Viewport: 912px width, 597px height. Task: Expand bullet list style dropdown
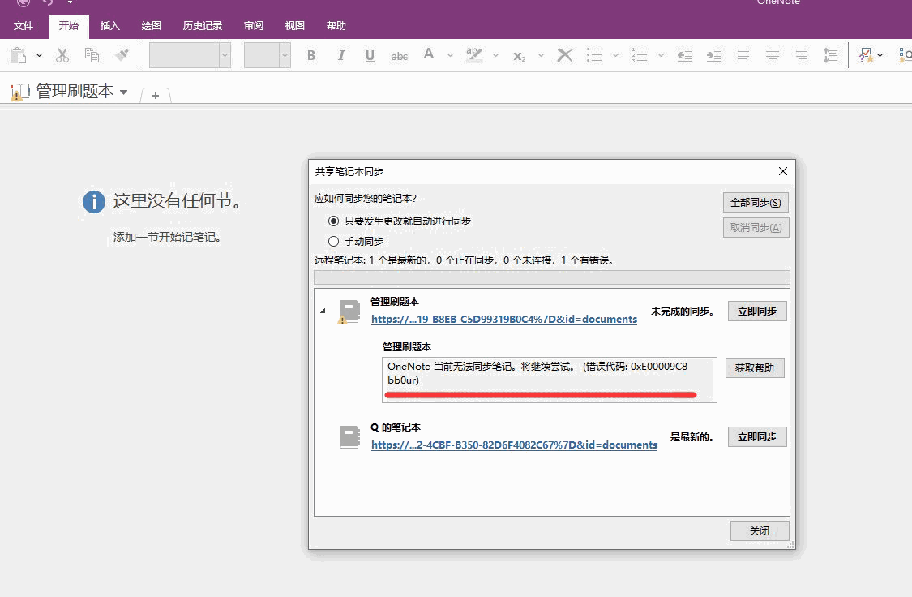click(x=615, y=56)
